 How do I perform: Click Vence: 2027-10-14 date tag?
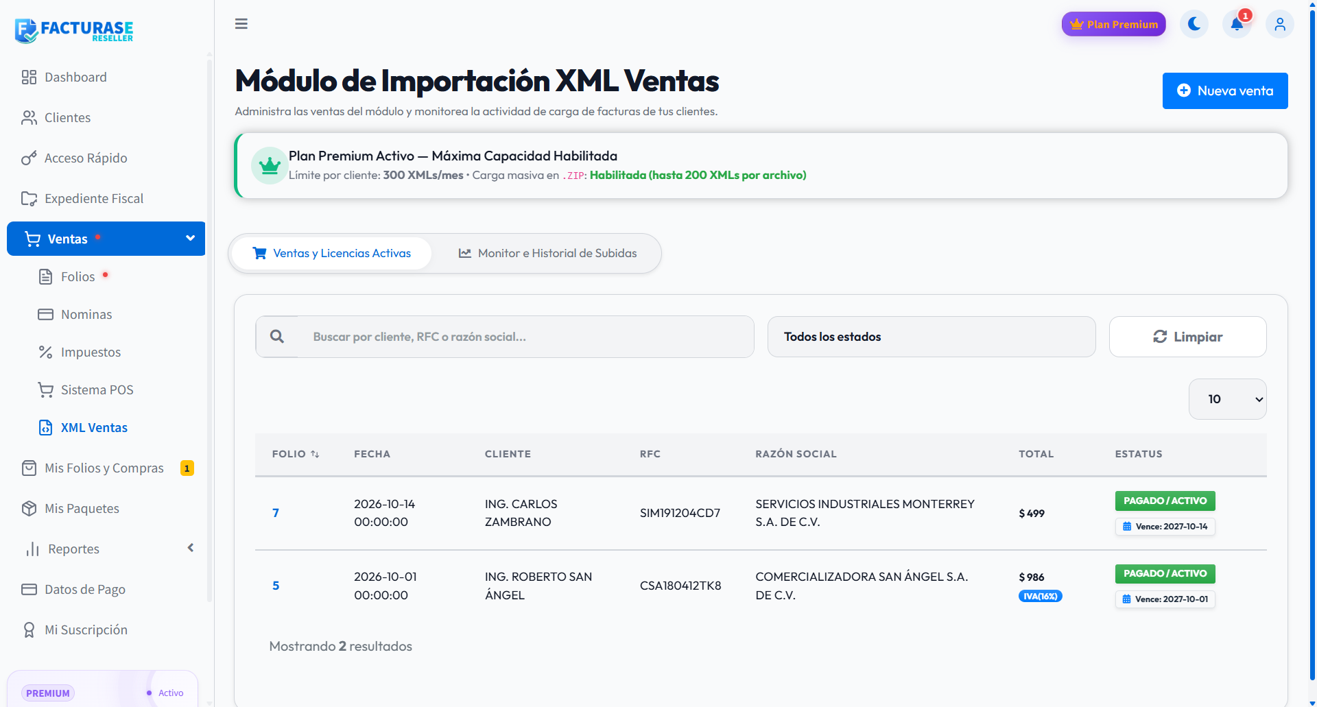1165,527
